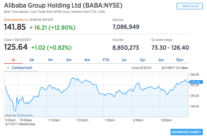This screenshot has height=140, width=207.
Task: Click the 125.64 price marker flag
Action: (x=196, y=82)
